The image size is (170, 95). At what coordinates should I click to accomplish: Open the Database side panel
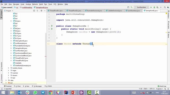(169, 15)
